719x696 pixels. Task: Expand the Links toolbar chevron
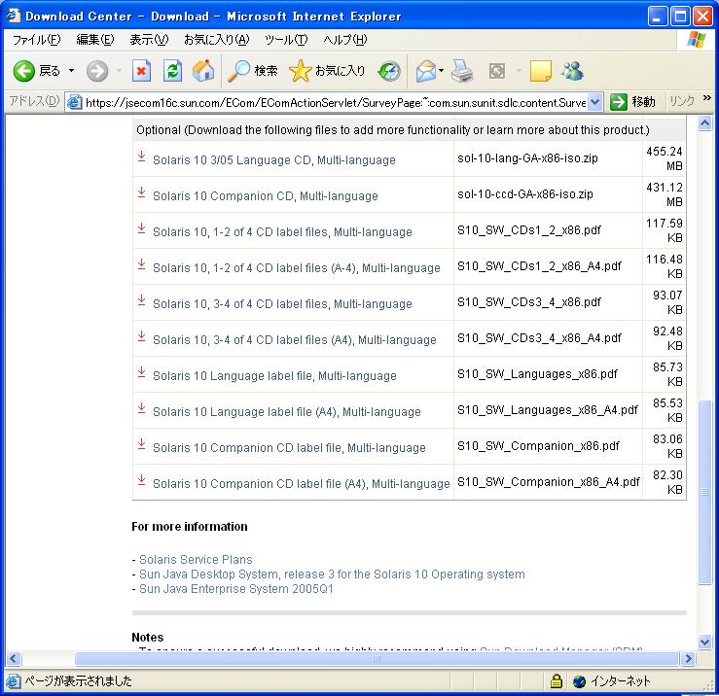click(706, 98)
